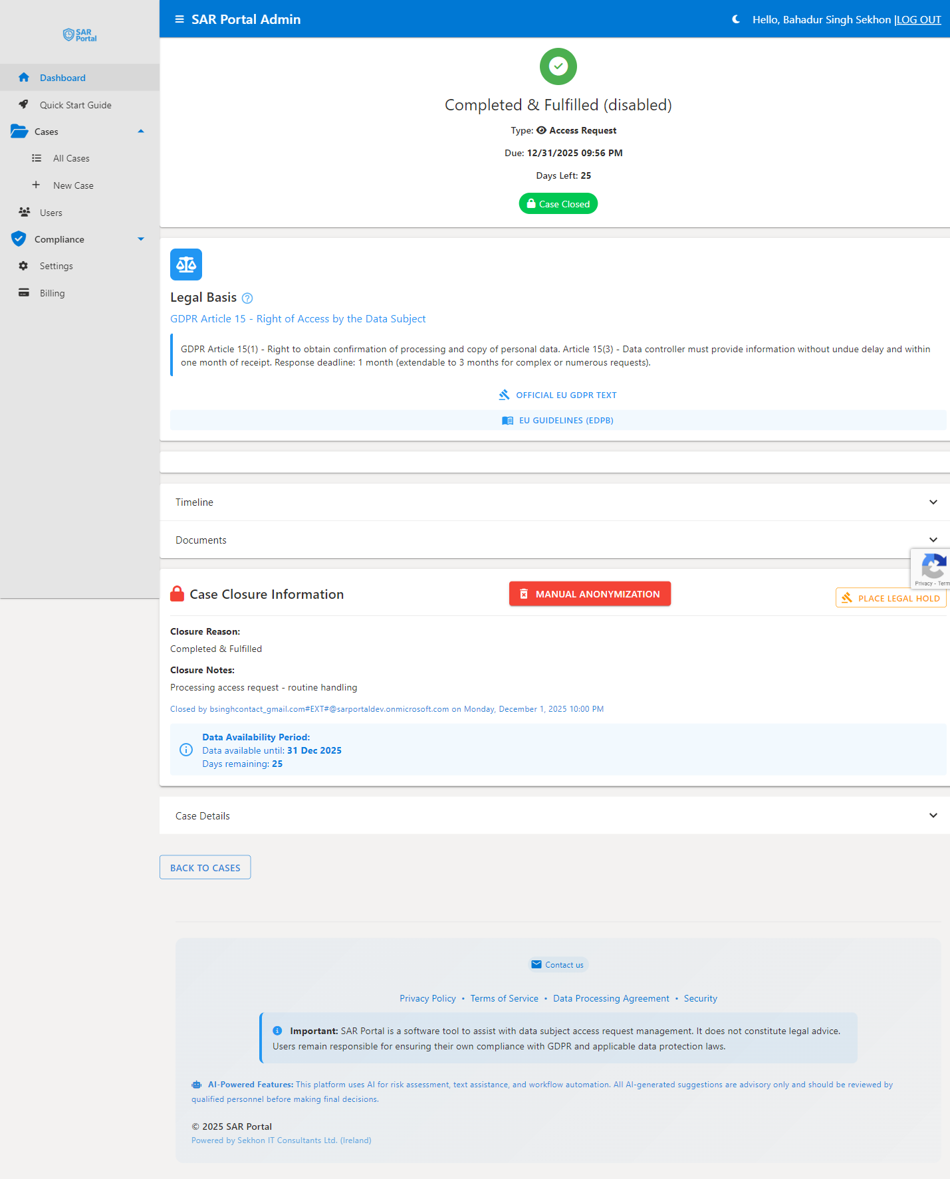The image size is (950, 1179).
Task: Click the Data Availability info icon
Action: [186, 750]
